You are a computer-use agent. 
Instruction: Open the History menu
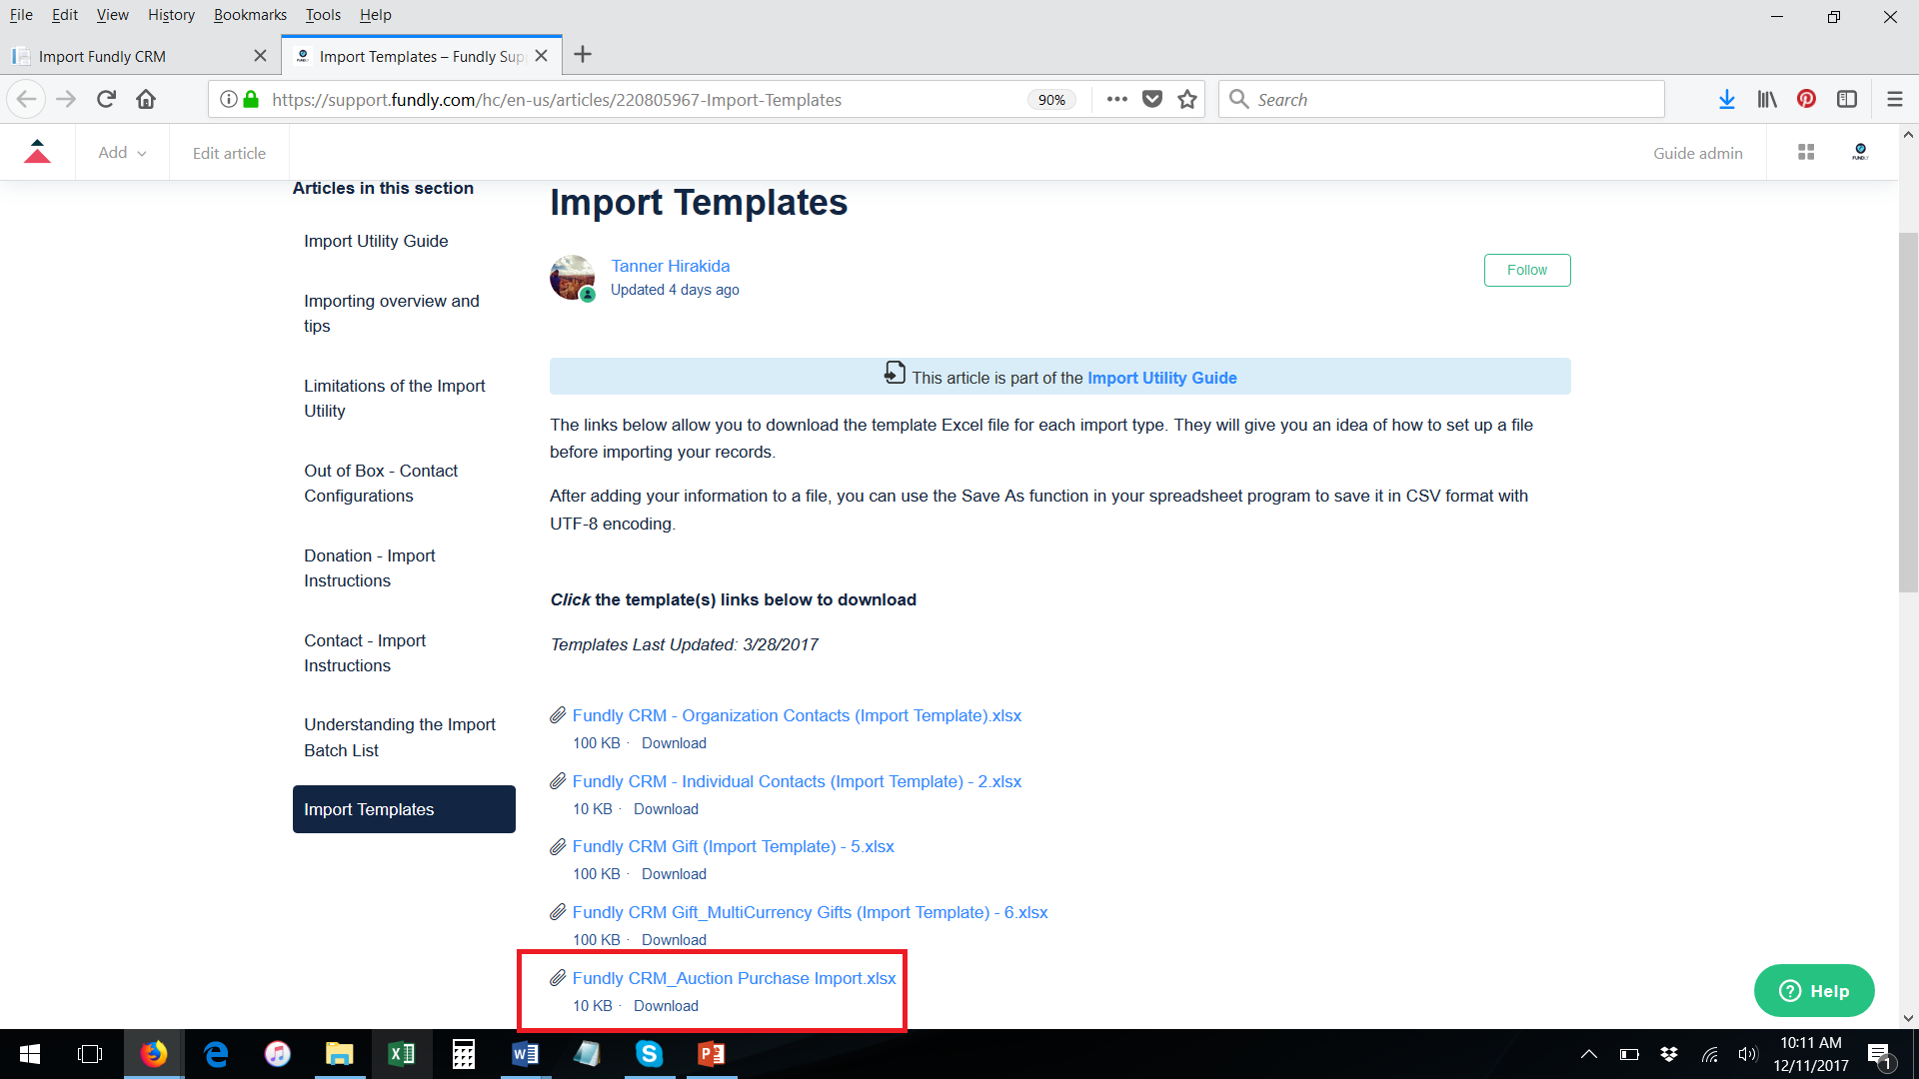[171, 15]
